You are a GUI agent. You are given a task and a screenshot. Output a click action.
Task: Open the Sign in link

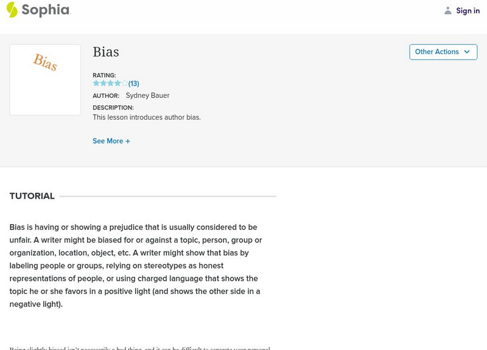tap(468, 11)
